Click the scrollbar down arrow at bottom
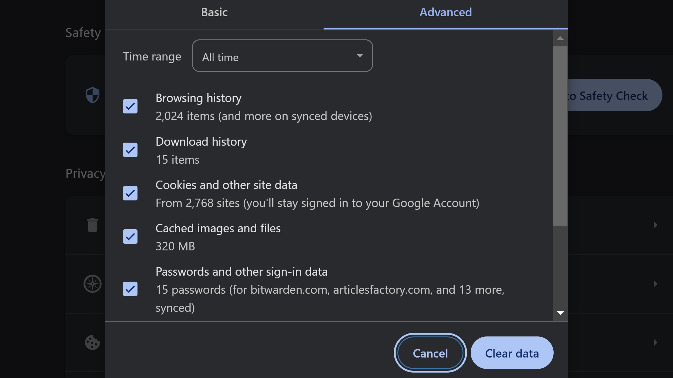 [561, 314]
